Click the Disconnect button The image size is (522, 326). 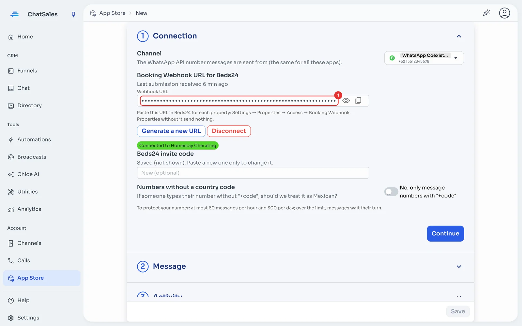[229, 131]
